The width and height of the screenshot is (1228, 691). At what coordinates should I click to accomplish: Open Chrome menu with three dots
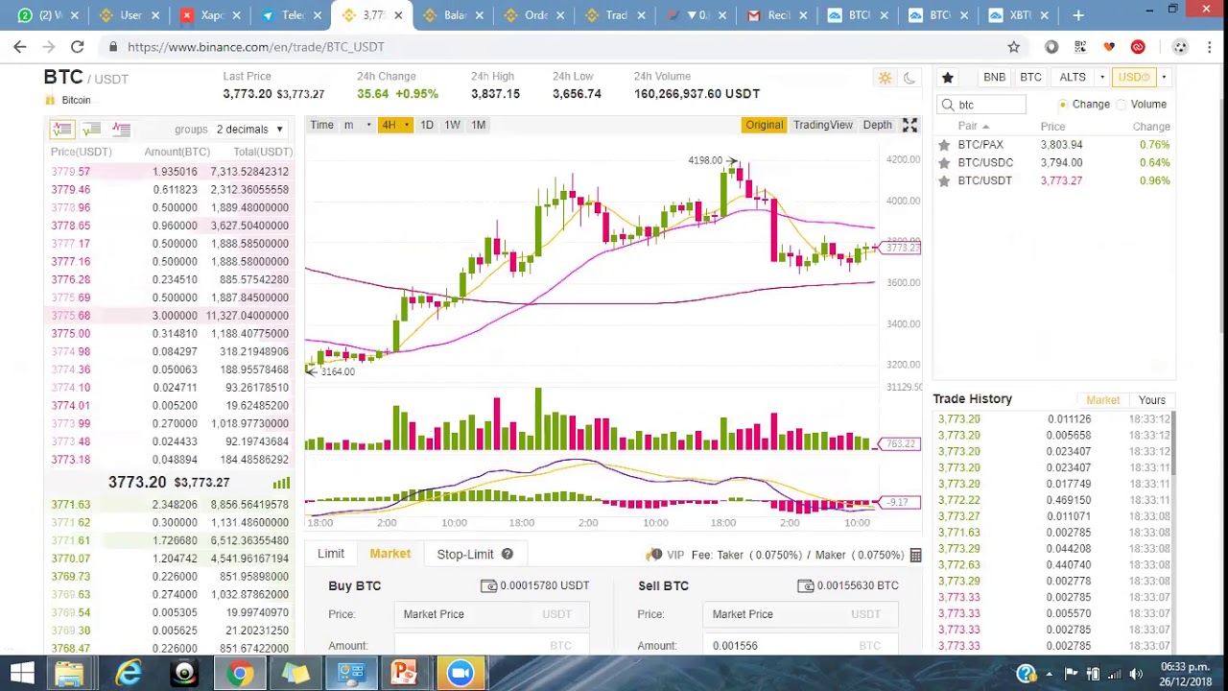point(1210,46)
